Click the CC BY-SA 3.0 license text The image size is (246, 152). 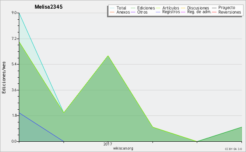[x=233, y=149]
